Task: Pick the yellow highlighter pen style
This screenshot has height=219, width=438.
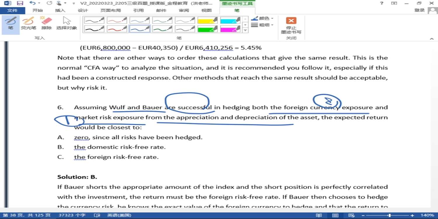Action: point(208,20)
